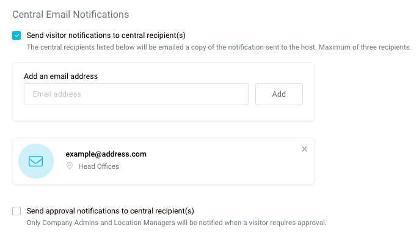Click the Add button
Viewport: 419px width, 241px height.
pyautogui.click(x=279, y=94)
